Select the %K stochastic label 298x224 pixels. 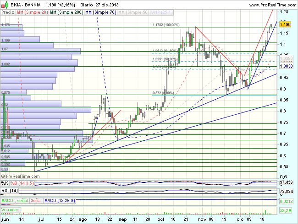coord(5,183)
